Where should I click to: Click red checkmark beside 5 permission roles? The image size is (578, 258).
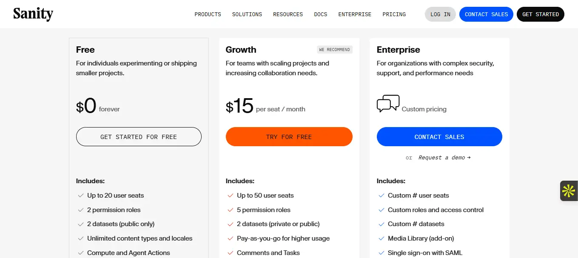pos(230,210)
